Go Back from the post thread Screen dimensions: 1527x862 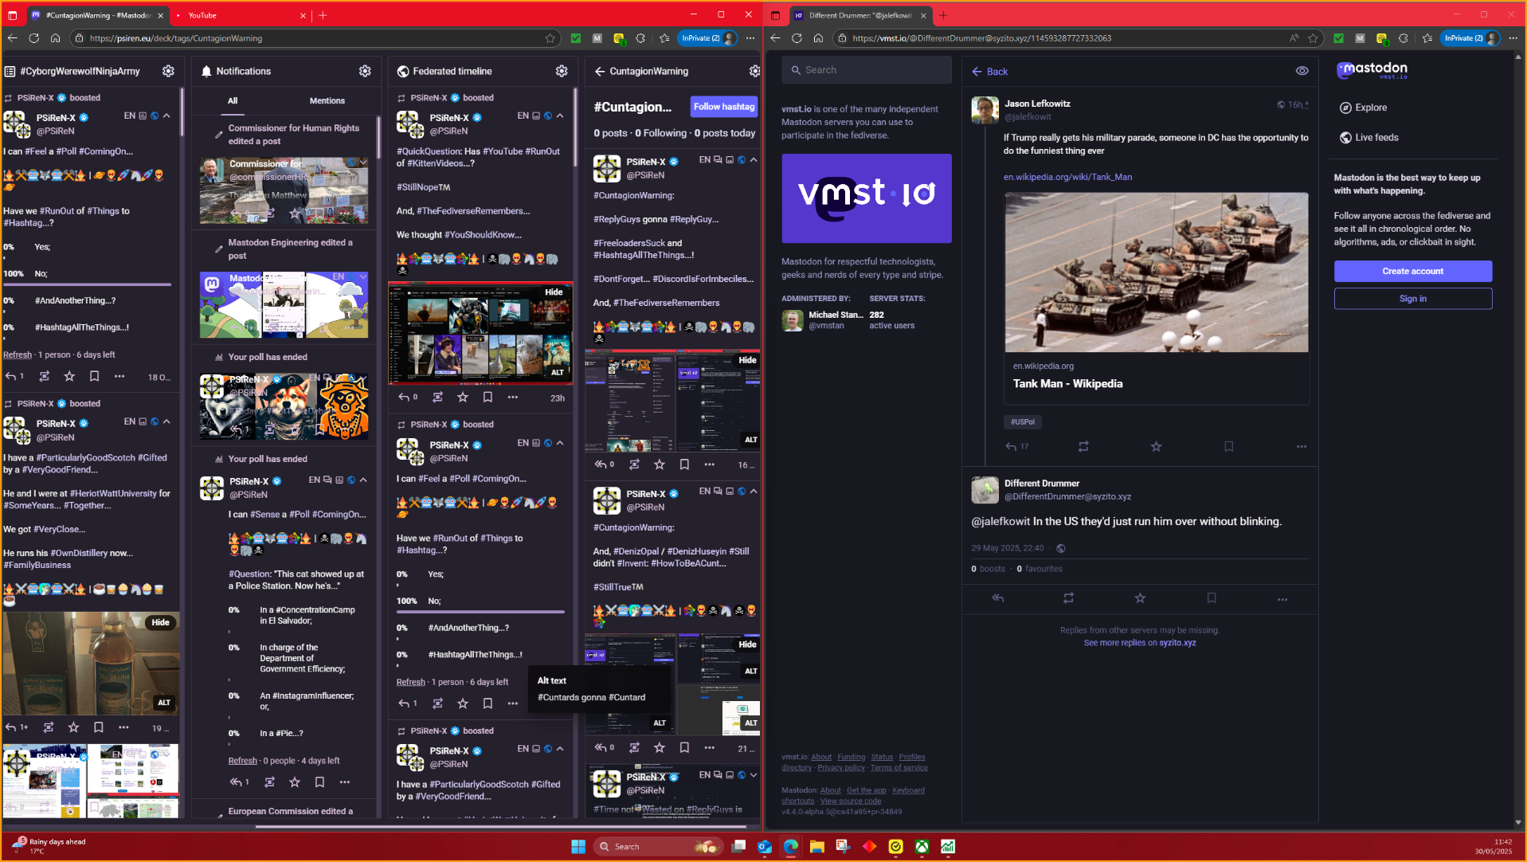[989, 72]
